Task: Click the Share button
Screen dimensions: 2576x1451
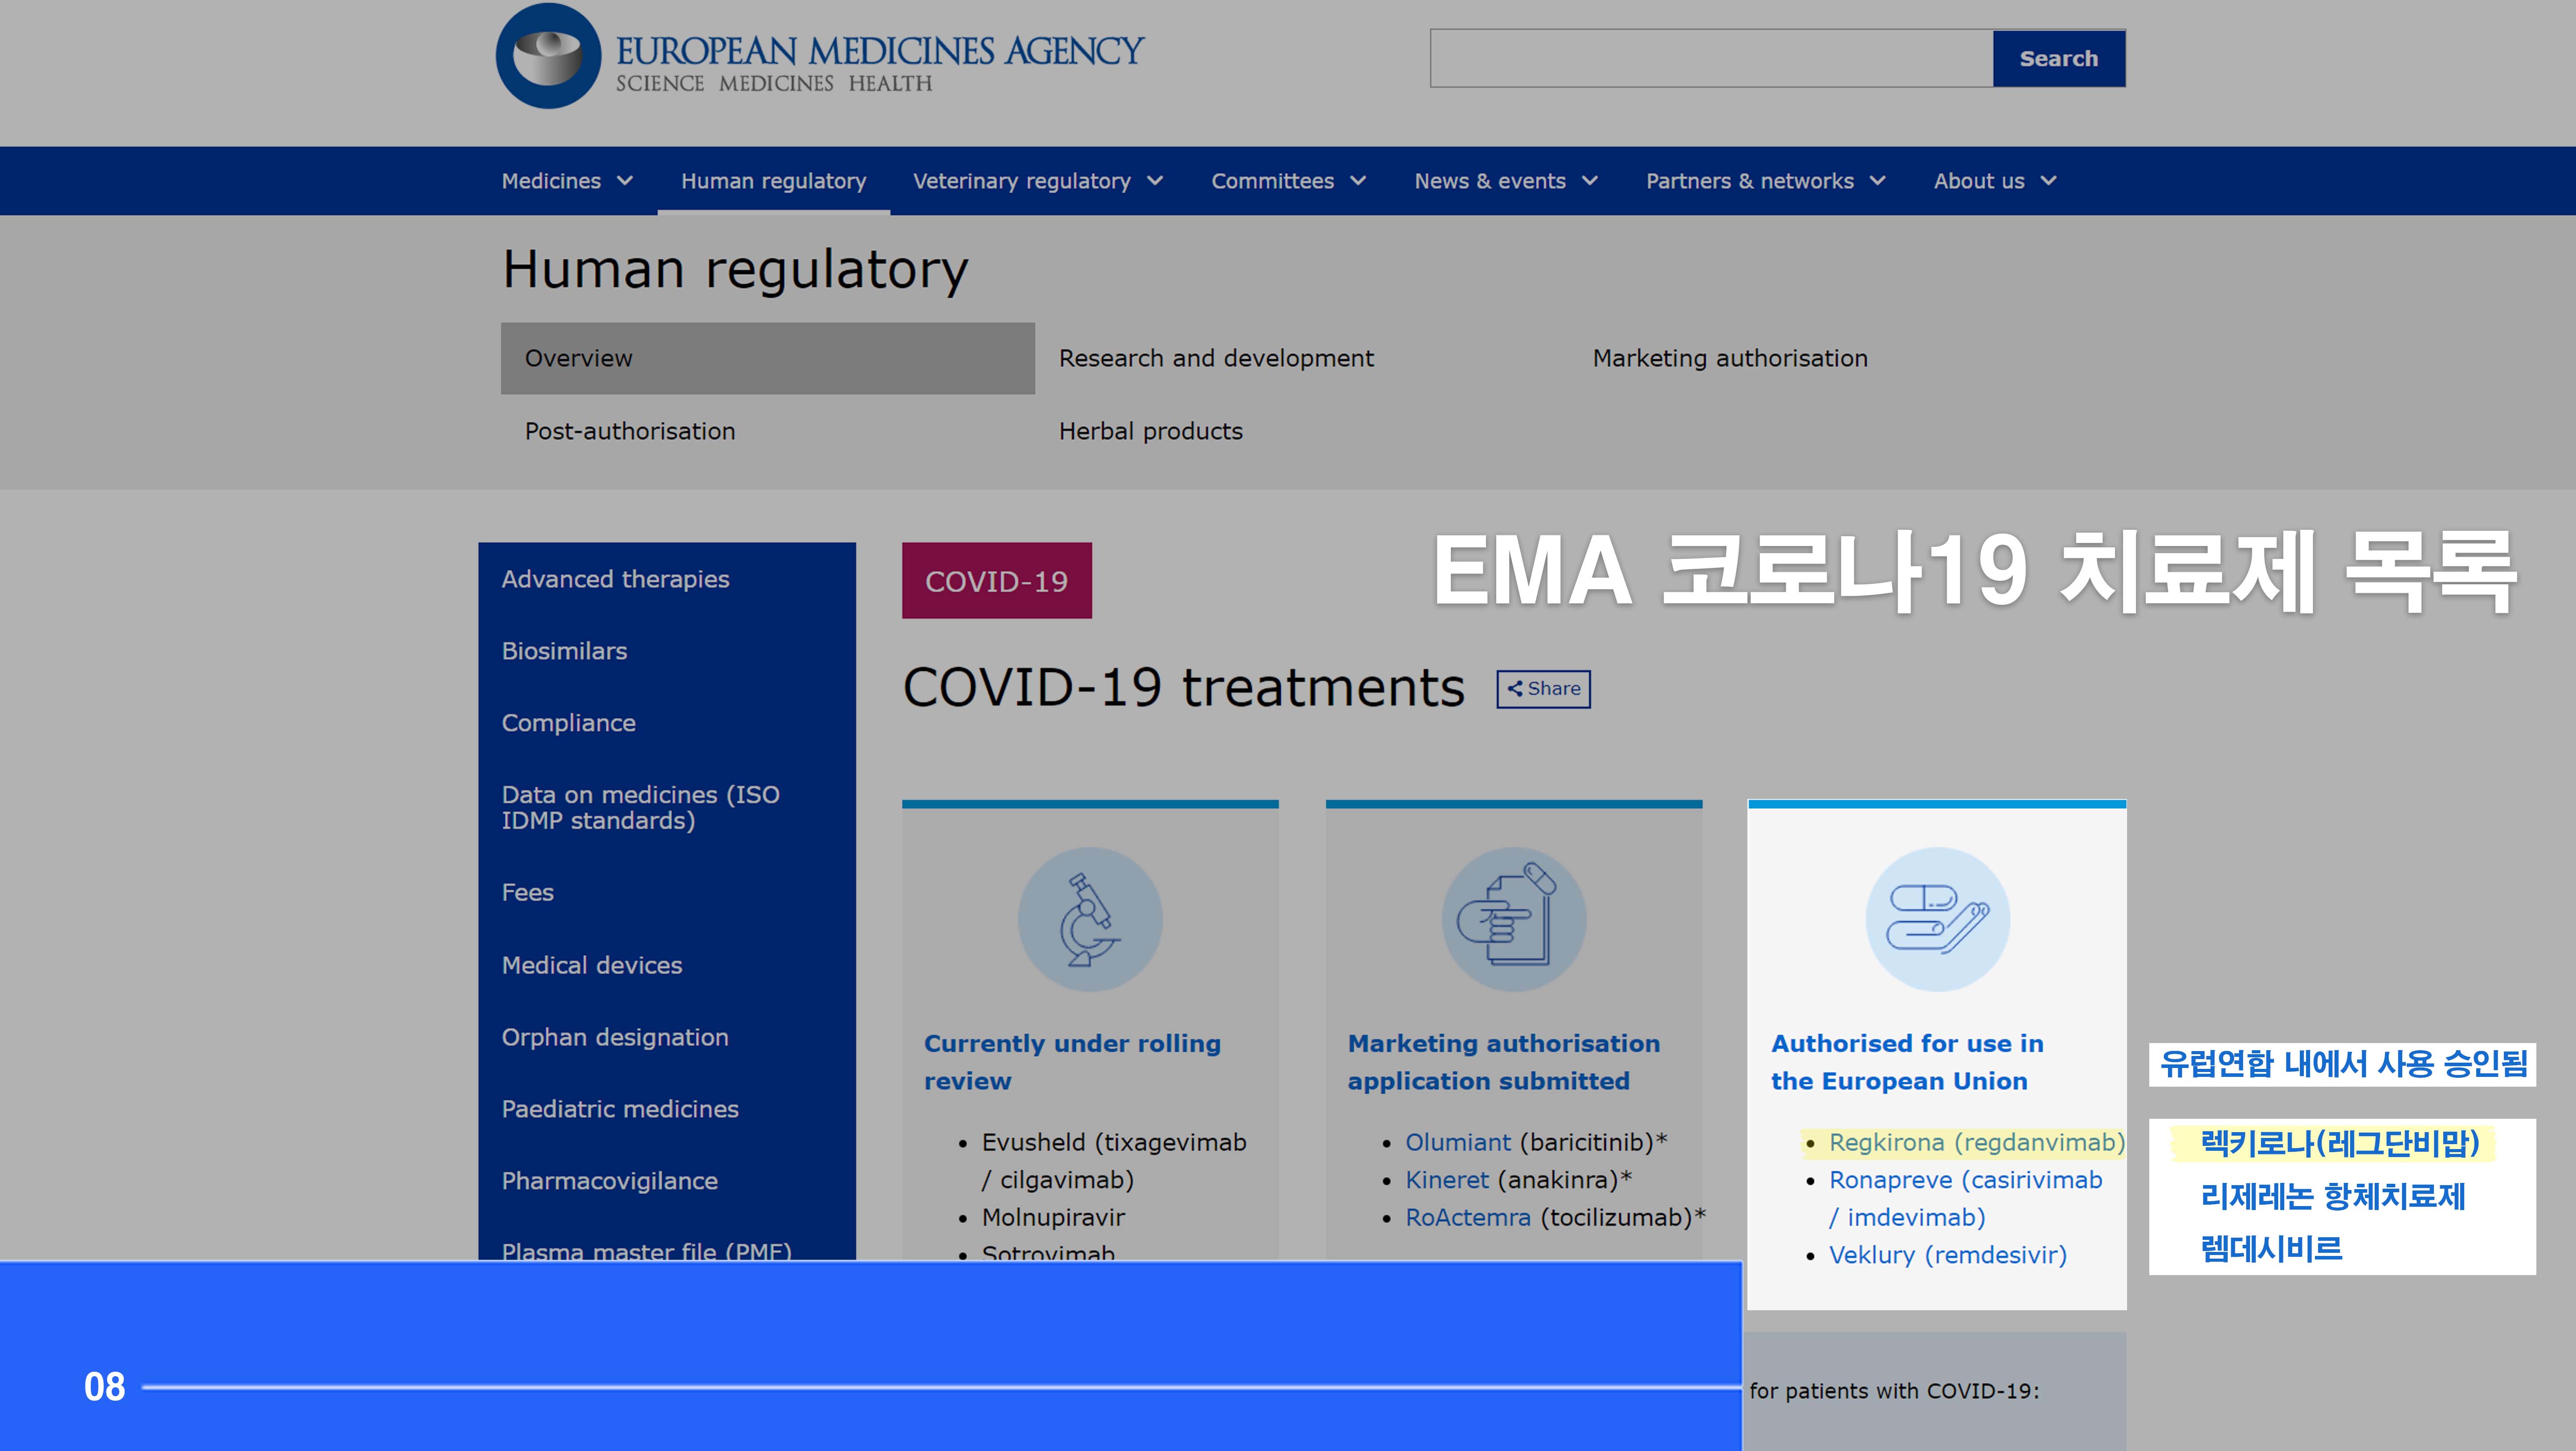Action: [x=1543, y=689]
